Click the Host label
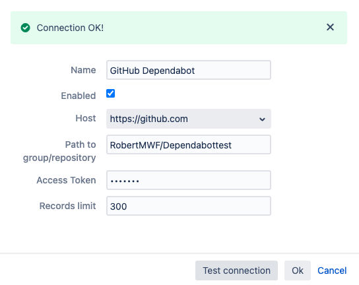The image size is (359, 285). point(86,118)
